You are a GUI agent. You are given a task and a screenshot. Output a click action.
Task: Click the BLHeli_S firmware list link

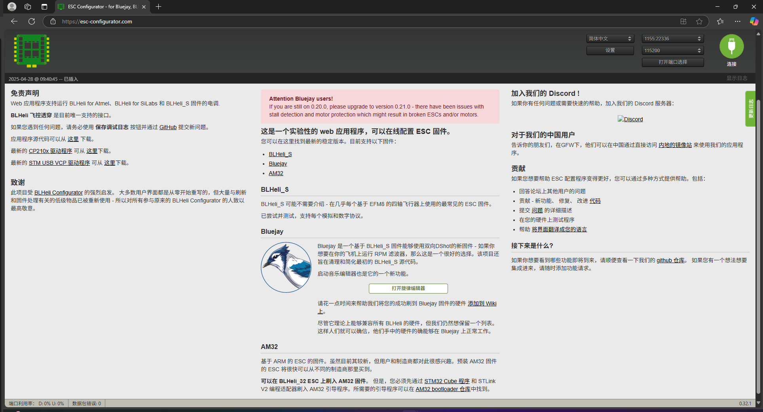pos(280,154)
